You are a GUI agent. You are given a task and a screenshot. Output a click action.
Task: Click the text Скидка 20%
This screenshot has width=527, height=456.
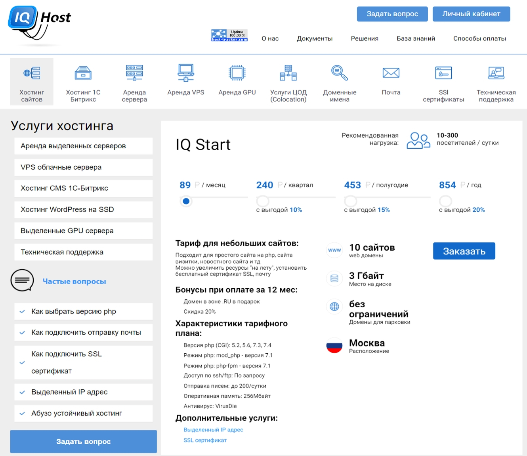[199, 312]
